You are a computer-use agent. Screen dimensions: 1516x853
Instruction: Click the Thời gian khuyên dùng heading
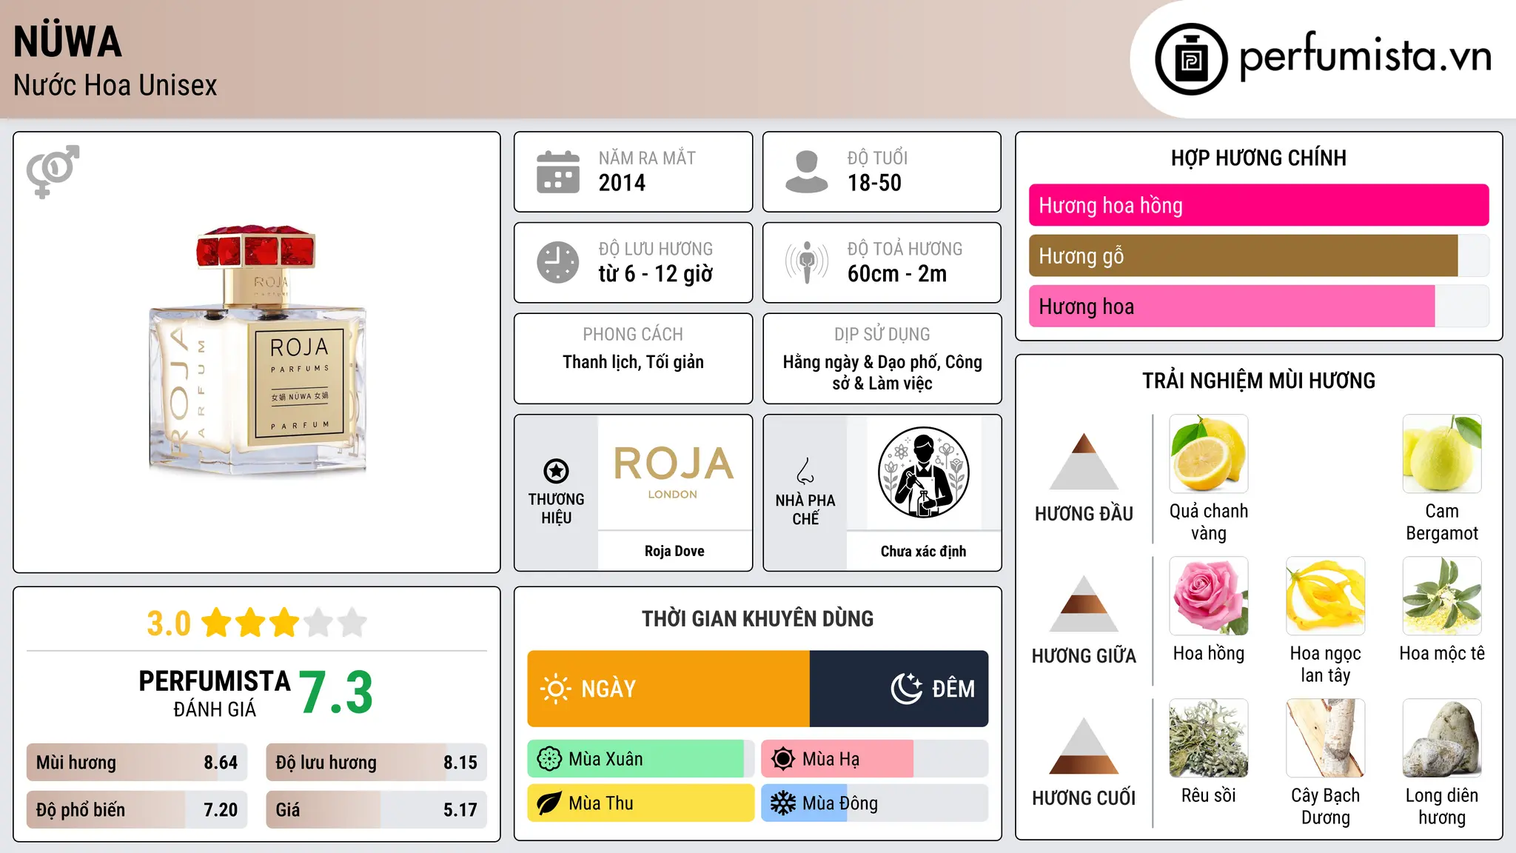tap(757, 618)
